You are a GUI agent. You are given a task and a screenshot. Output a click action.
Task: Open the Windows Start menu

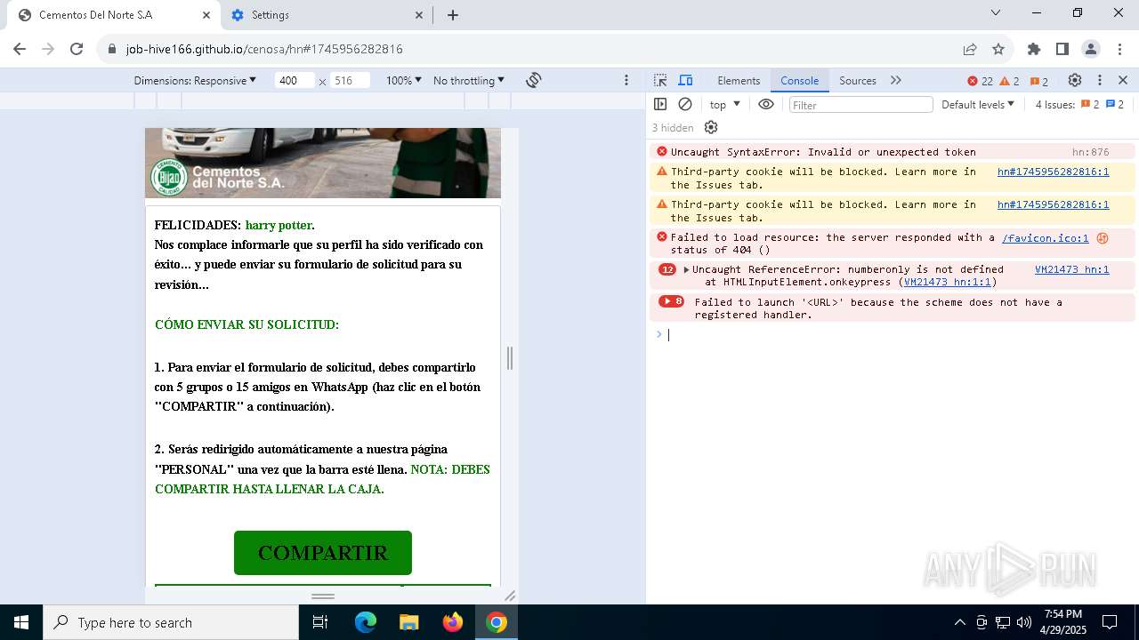pos(21,622)
